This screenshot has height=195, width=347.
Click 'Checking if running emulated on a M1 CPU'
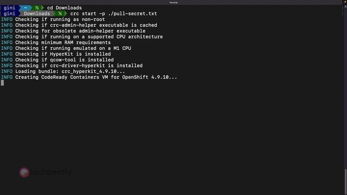(73, 48)
